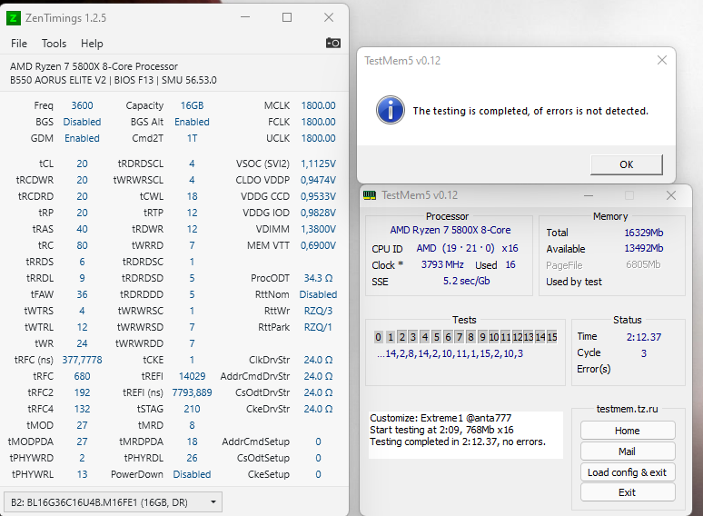Viewport: 703px width, 516px height.
Task: Click the Status Time value 2:12.37
Action: point(644,337)
